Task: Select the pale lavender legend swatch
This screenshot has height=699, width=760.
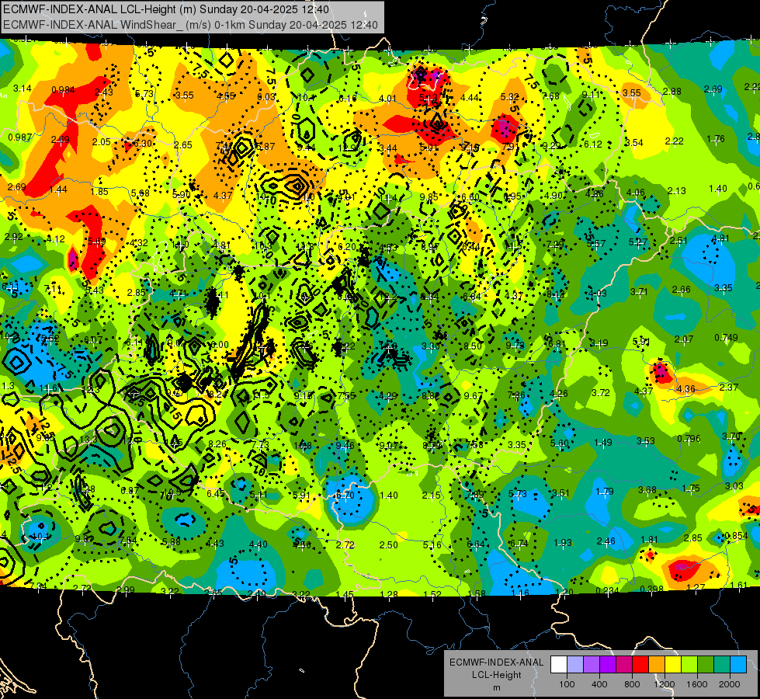Action: tap(575, 665)
